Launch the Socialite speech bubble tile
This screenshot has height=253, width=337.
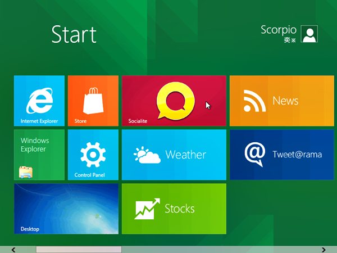(174, 101)
